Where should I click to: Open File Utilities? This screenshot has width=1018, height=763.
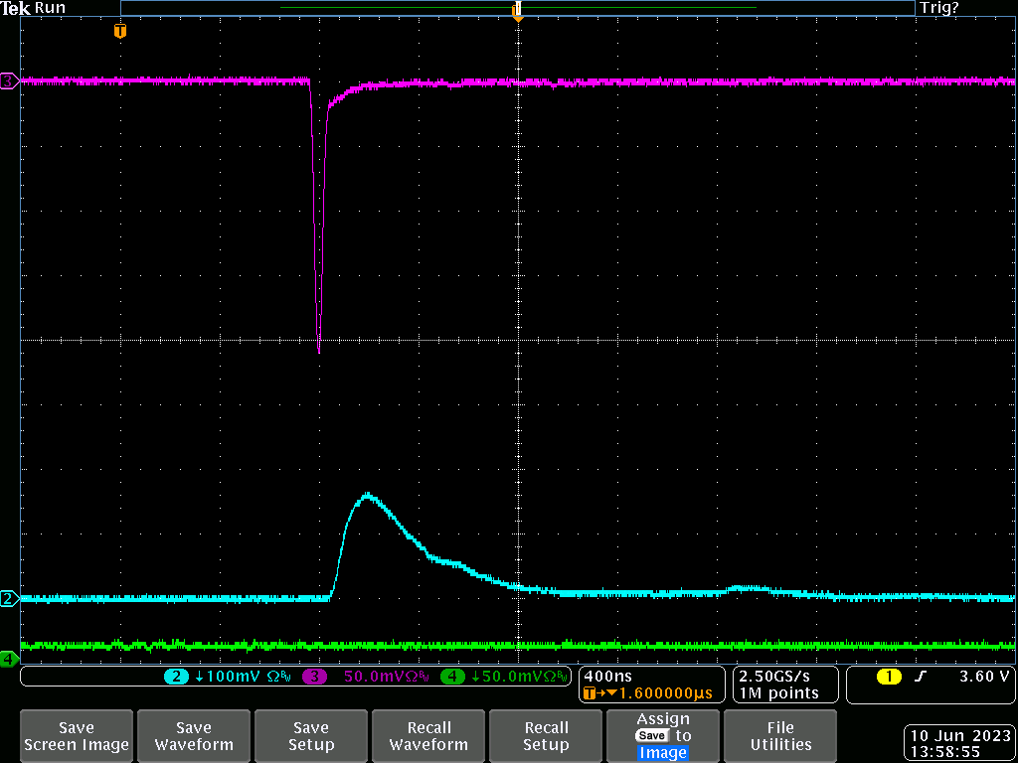coord(780,736)
